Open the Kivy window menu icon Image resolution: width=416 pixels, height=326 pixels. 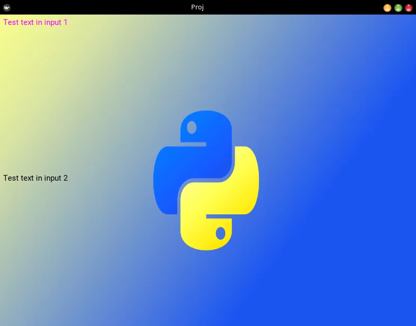pyautogui.click(x=7, y=7)
